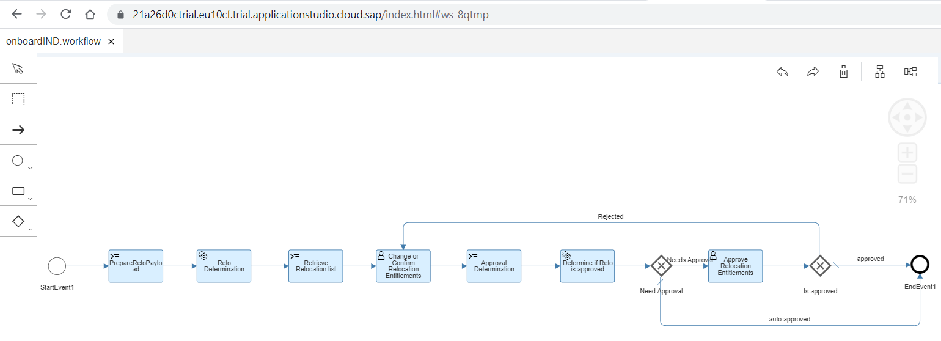Click the EndEvent1 label text
The height and width of the screenshot is (341, 941).
tap(920, 287)
